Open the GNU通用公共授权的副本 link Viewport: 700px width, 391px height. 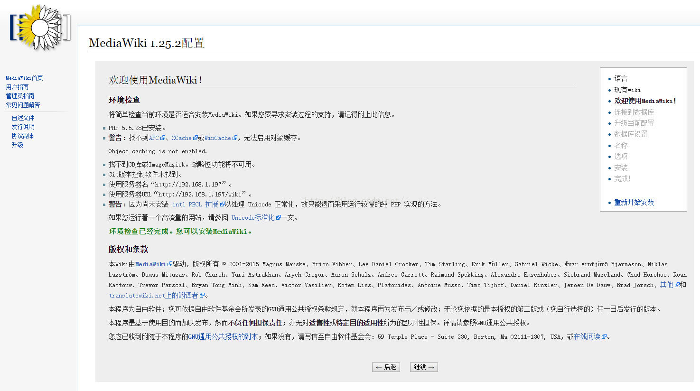pyautogui.click(x=223, y=337)
